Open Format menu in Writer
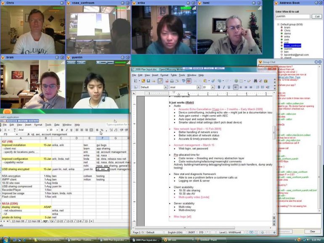The width and height of the screenshot is (324, 243). [164, 75]
